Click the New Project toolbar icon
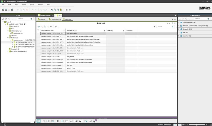This screenshot has width=212, height=126. [x=3, y=10]
